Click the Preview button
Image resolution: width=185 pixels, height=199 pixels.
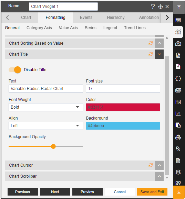88,192
